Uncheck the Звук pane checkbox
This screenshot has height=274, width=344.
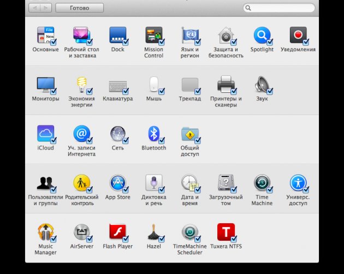pyautogui.click(x=270, y=91)
